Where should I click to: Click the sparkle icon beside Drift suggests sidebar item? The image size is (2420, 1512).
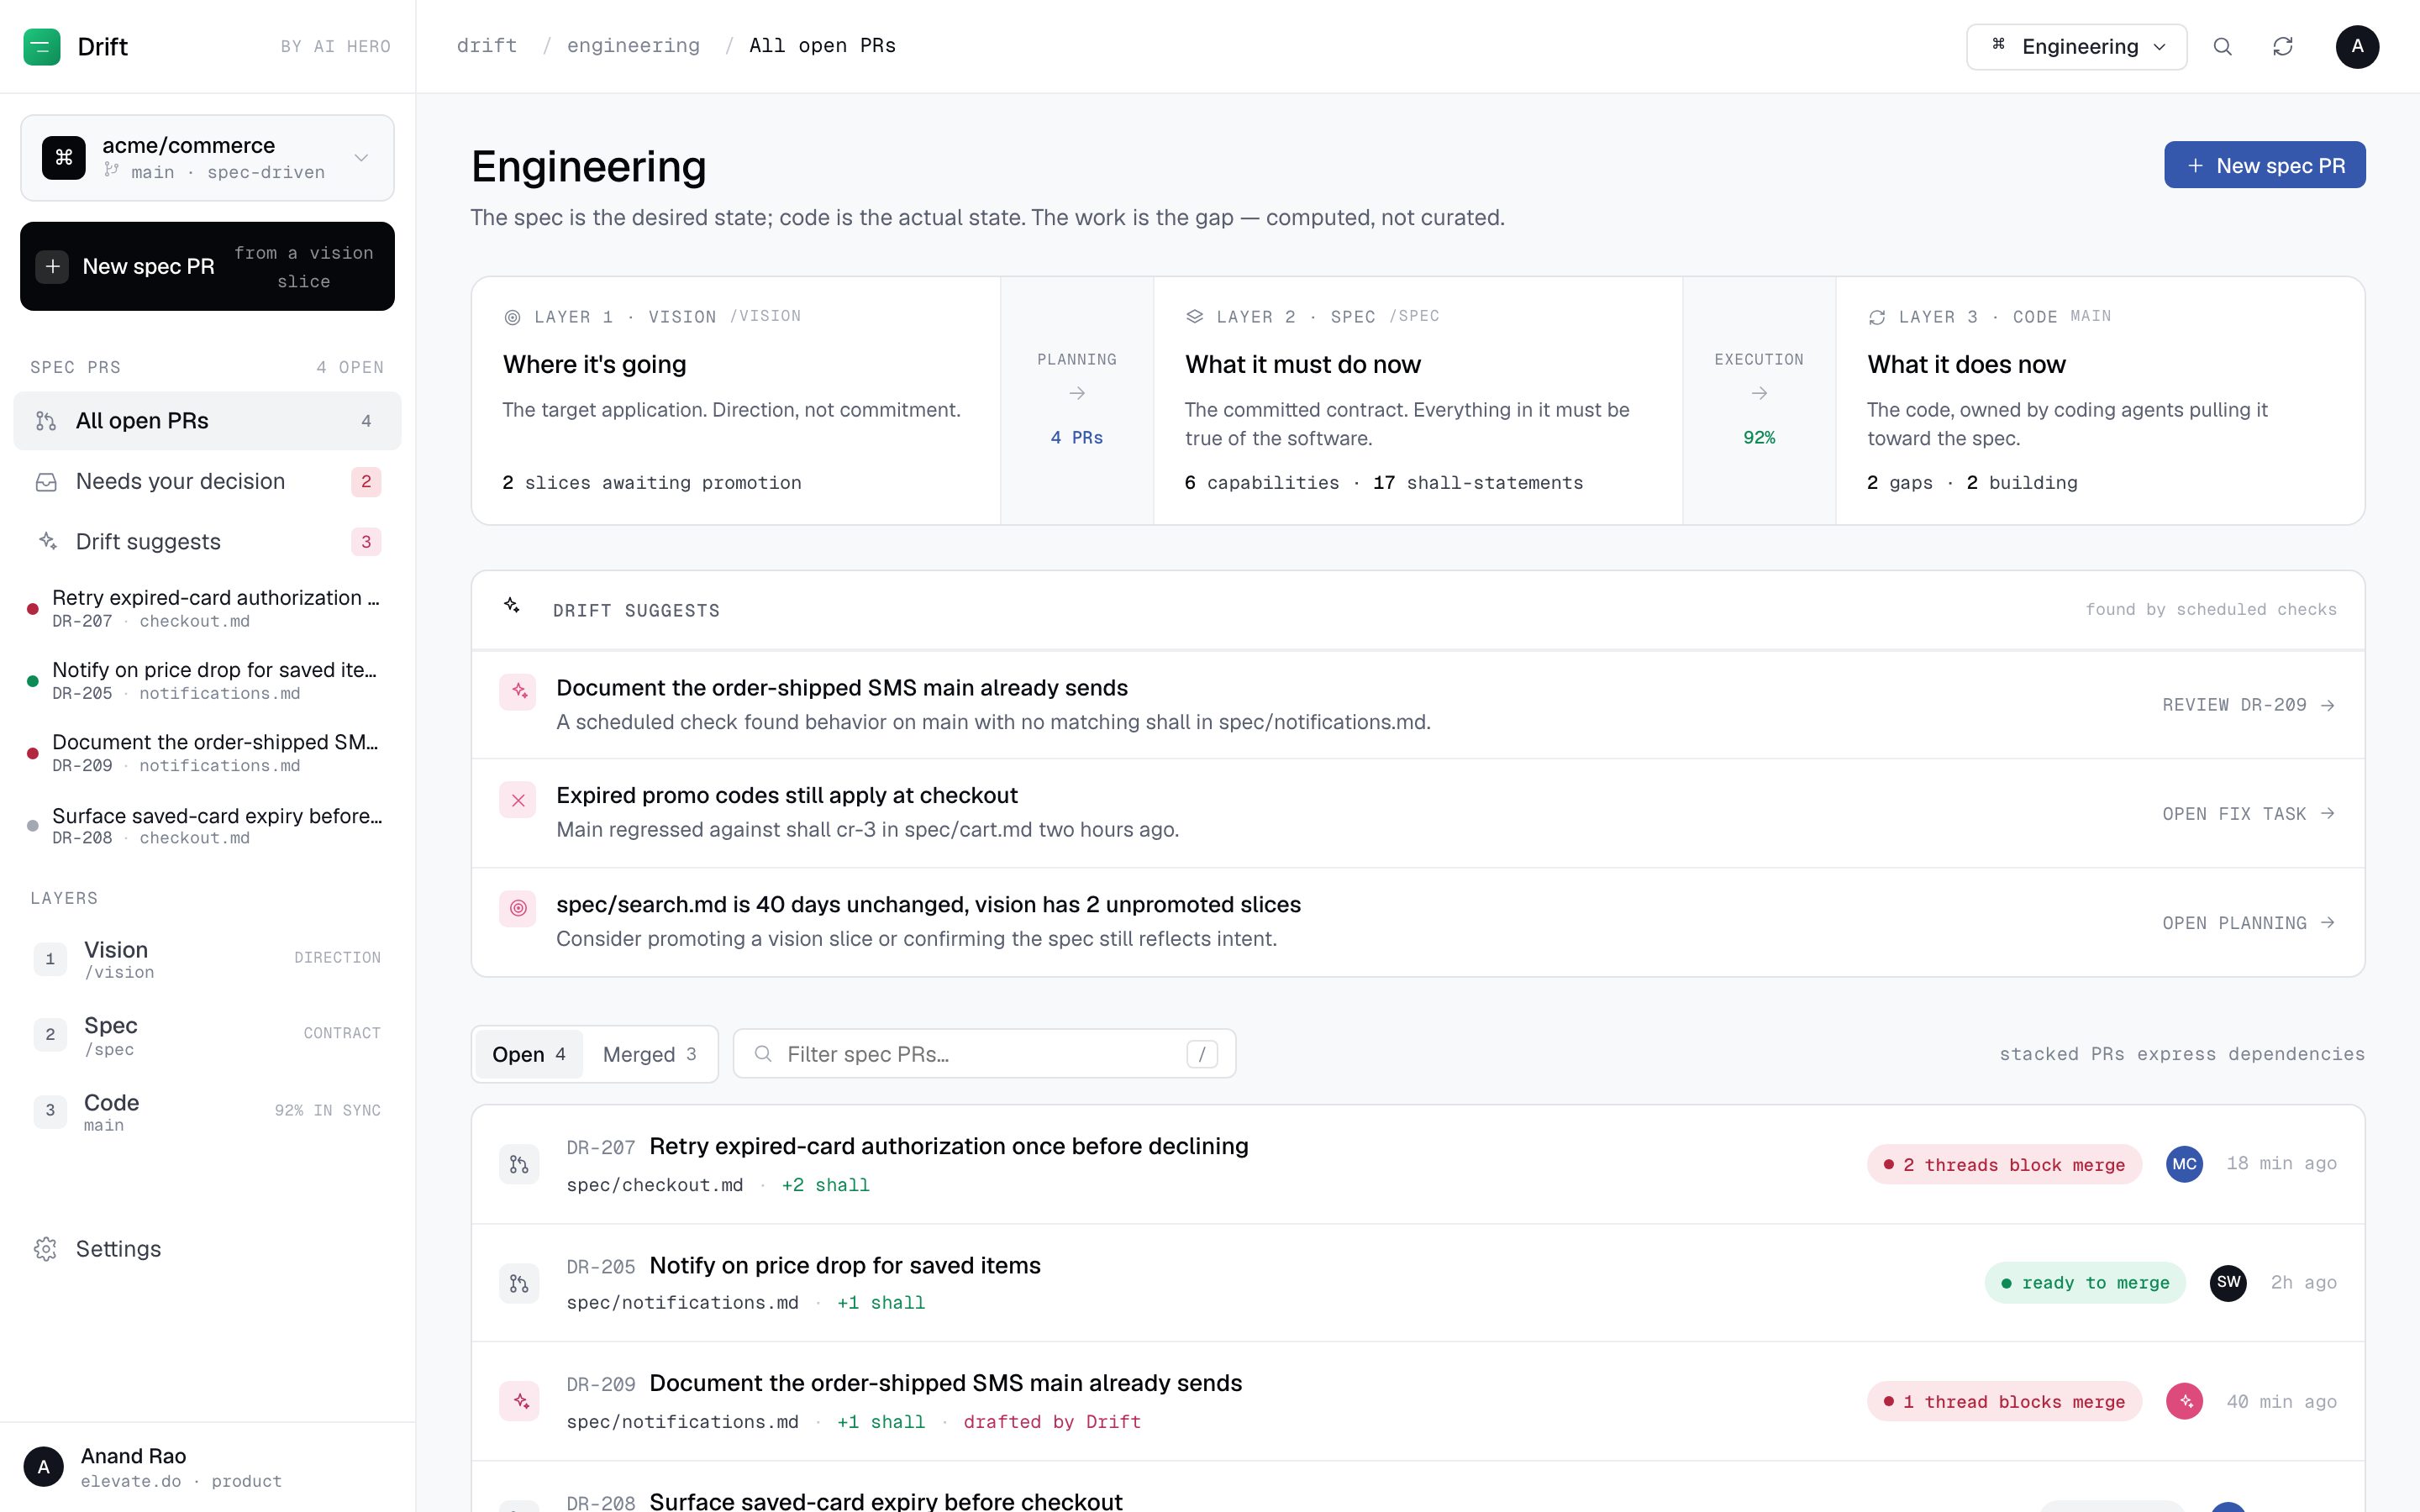tap(46, 541)
